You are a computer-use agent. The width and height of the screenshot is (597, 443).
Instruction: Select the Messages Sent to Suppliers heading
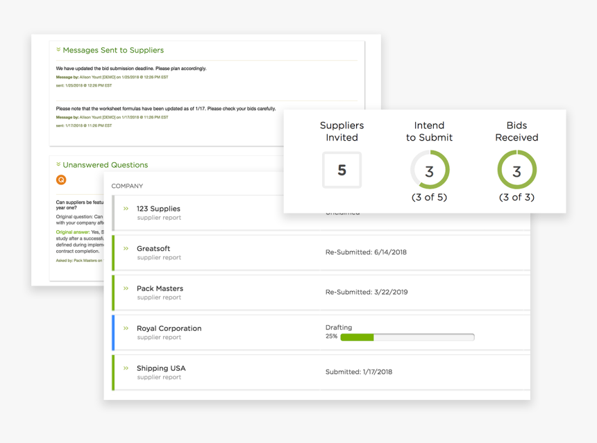(x=113, y=50)
